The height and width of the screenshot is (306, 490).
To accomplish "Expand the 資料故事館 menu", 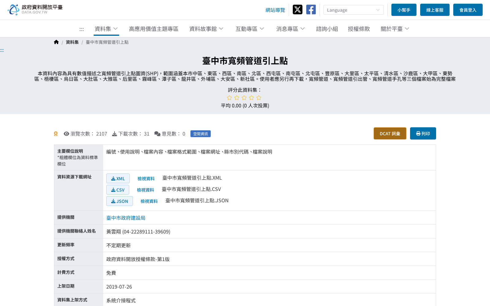I will click(x=206, y=29).
